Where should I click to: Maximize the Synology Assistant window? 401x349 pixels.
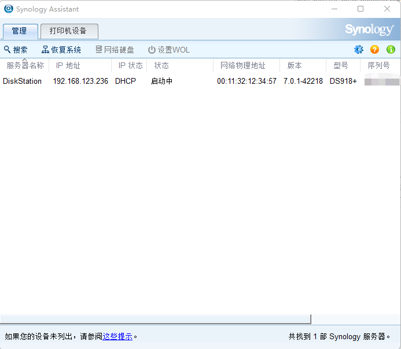(360, 9)
